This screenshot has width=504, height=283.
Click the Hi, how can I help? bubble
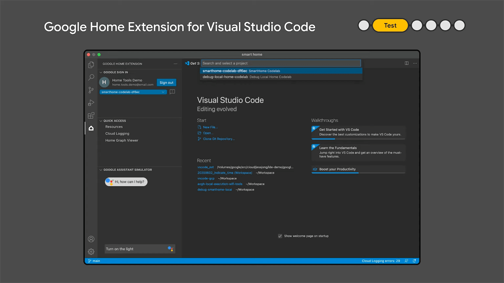[x=126, y=182]
